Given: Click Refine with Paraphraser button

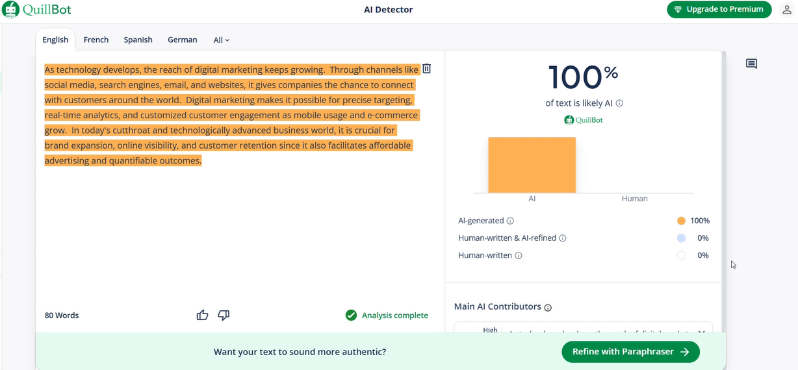Looking at the screenshot, I should point(630,352).
